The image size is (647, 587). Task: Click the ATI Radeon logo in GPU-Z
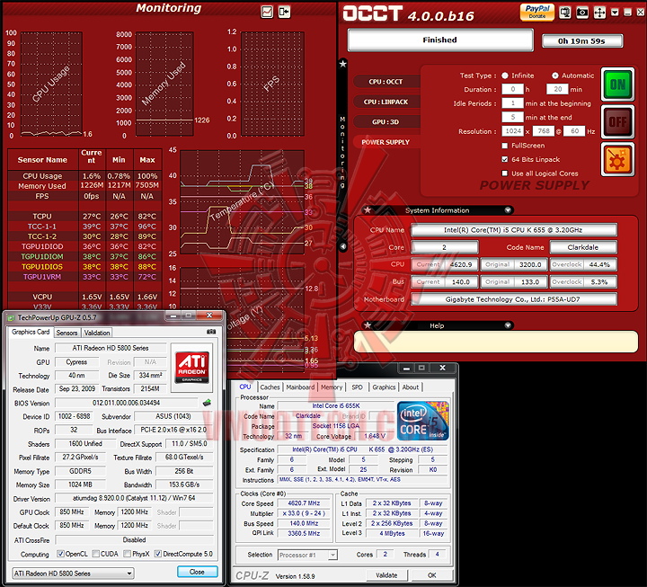pyautogui.click(x=192, y=367)
